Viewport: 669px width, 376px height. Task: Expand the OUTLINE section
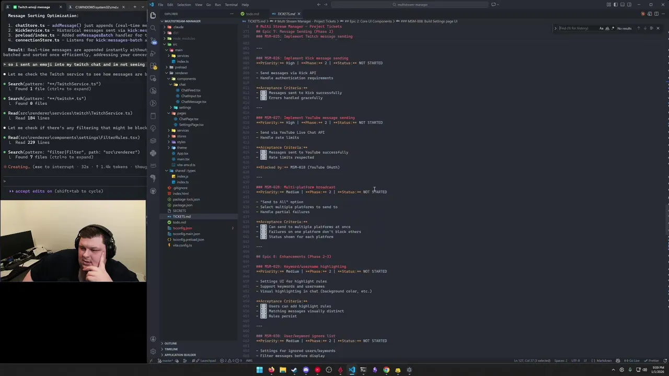[x=198, y=343]
